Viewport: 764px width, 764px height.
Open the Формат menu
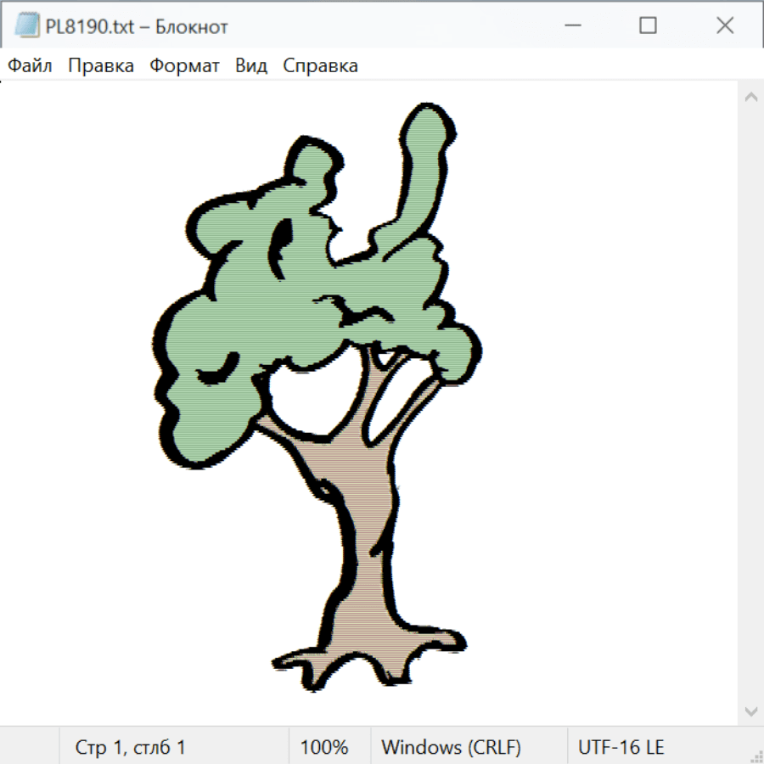[x=184, y=66]
